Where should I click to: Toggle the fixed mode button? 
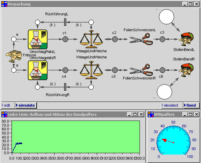click(191, 105)
